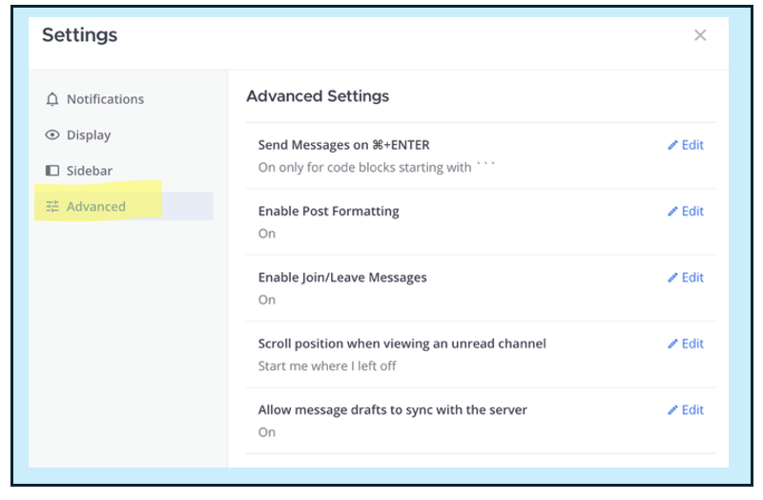Click the Sidebar panel icon
The height and width of the screenshot is (500, 763).
pos(52,171)
